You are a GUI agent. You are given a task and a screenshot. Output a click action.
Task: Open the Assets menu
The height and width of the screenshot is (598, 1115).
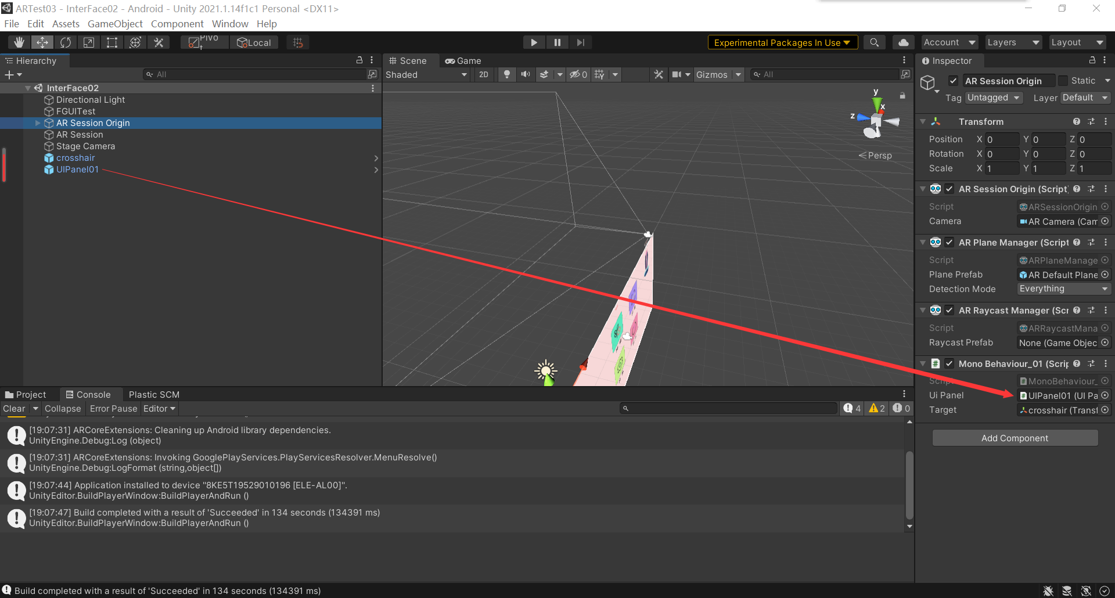tap(66, 24)
